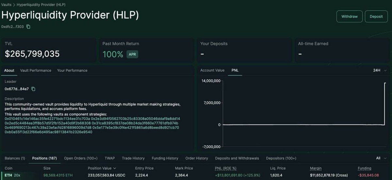Screen dimensions: 392x180
Task: Click the Withdraw button
Action: click(x=349, y=16)
